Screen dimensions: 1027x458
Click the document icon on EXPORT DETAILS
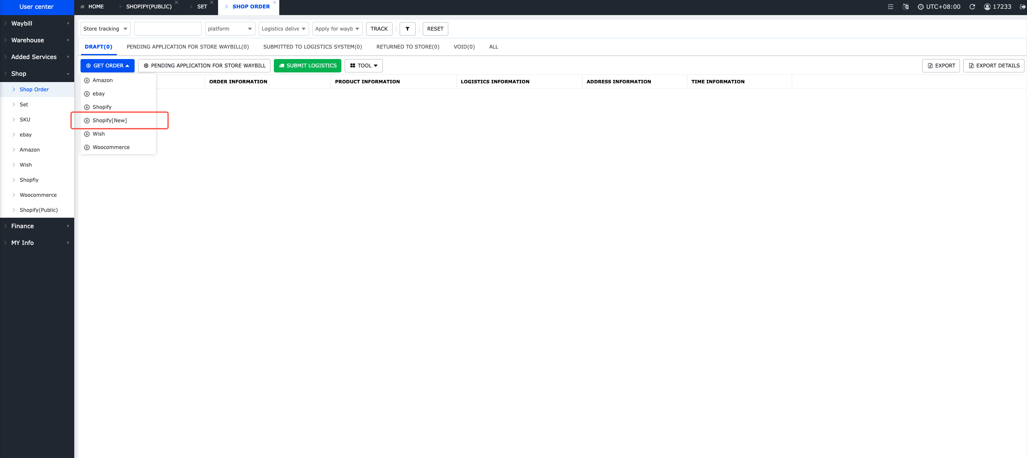pos(971,66)
